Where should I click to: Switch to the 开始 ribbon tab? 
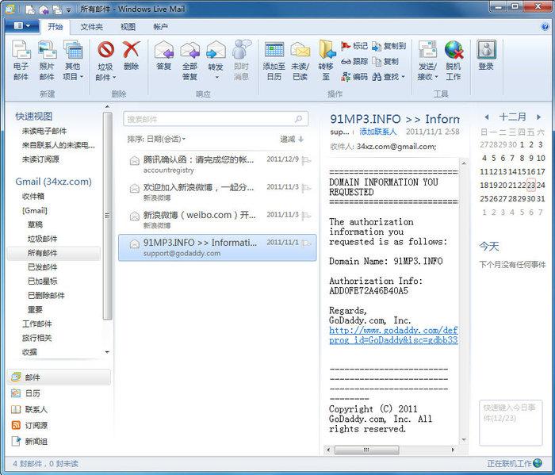tap(55, 26)
